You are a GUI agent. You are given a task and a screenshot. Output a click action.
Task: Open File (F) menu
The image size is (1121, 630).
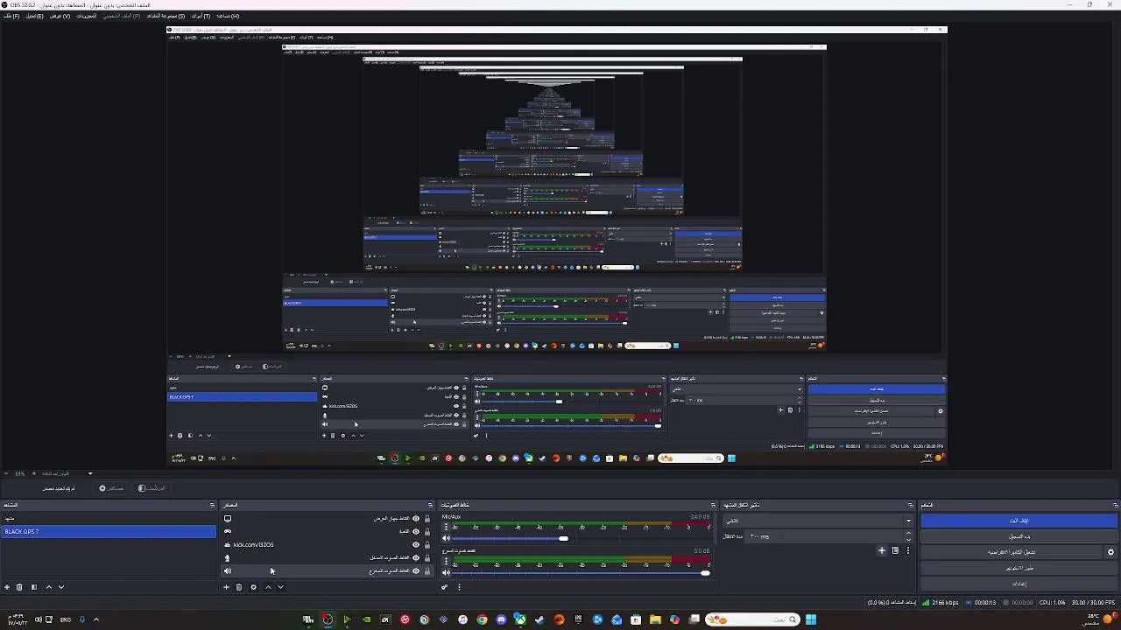click(11, 16)
